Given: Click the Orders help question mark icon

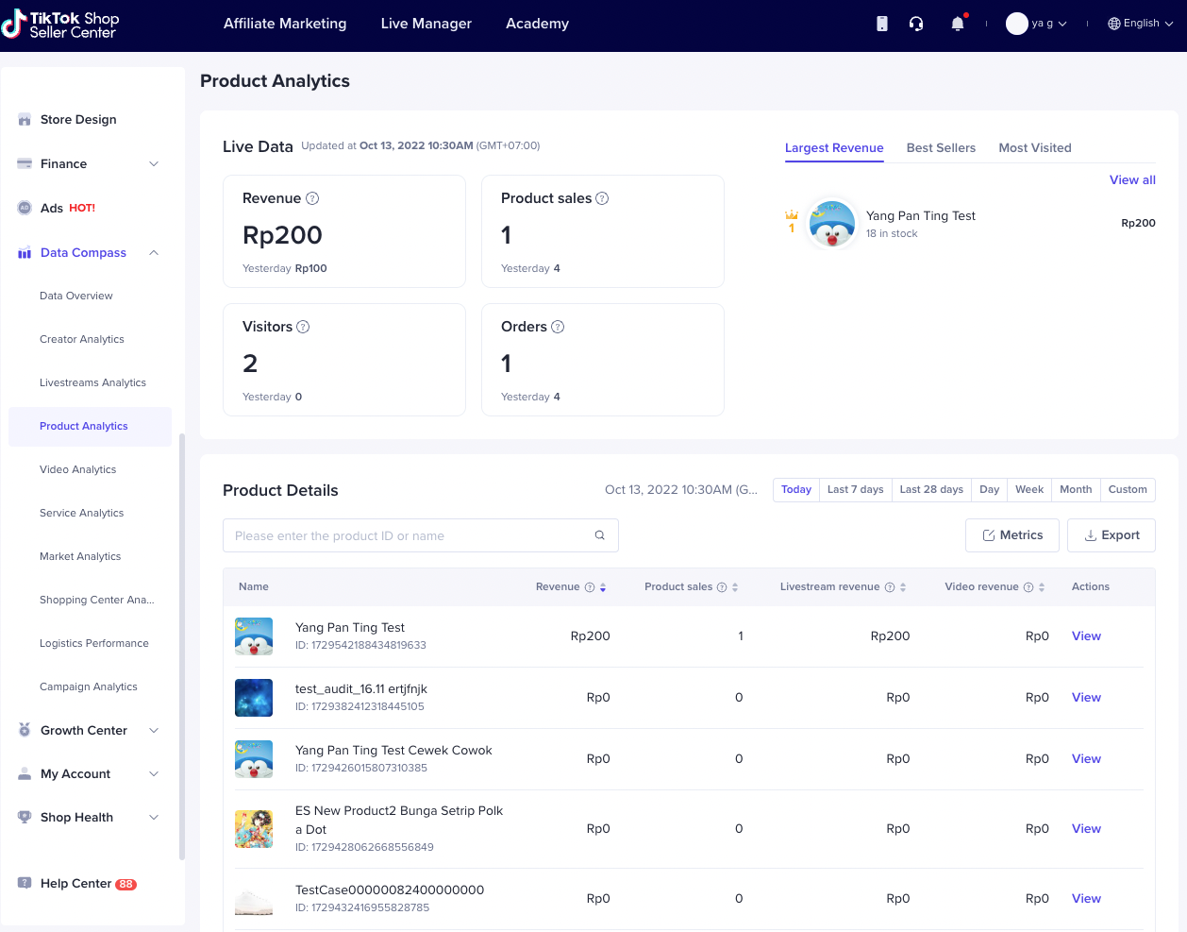Looking at the screenshot, I should [x=558, y=327].
